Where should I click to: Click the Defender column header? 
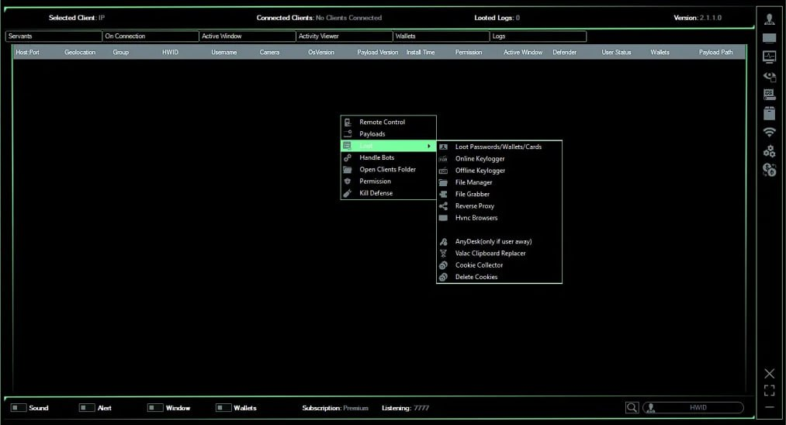click(x=564, y=52)
